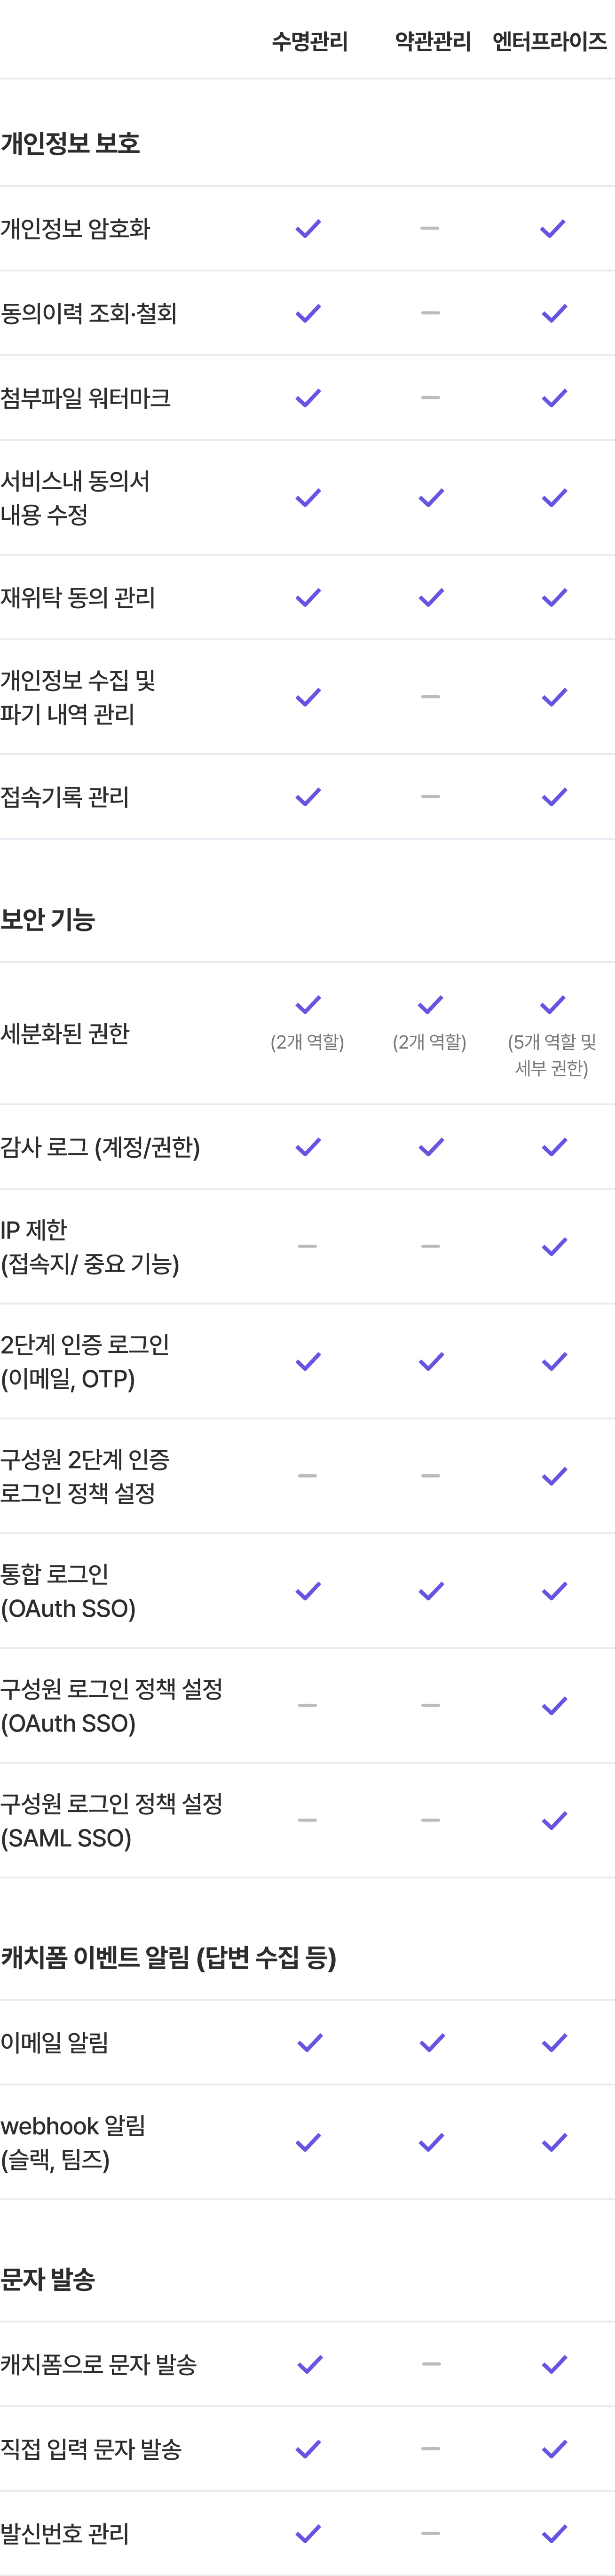Click the 엔터프라이즈 checkmark for IP 제한

tap(554, 1246)
